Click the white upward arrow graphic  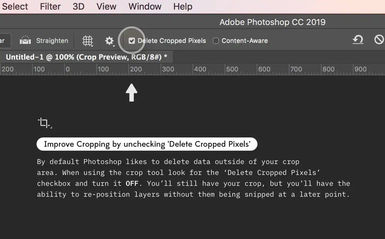point(132,93)
